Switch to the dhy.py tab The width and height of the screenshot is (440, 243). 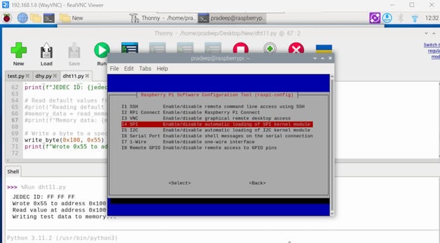[x=43, y=76]
